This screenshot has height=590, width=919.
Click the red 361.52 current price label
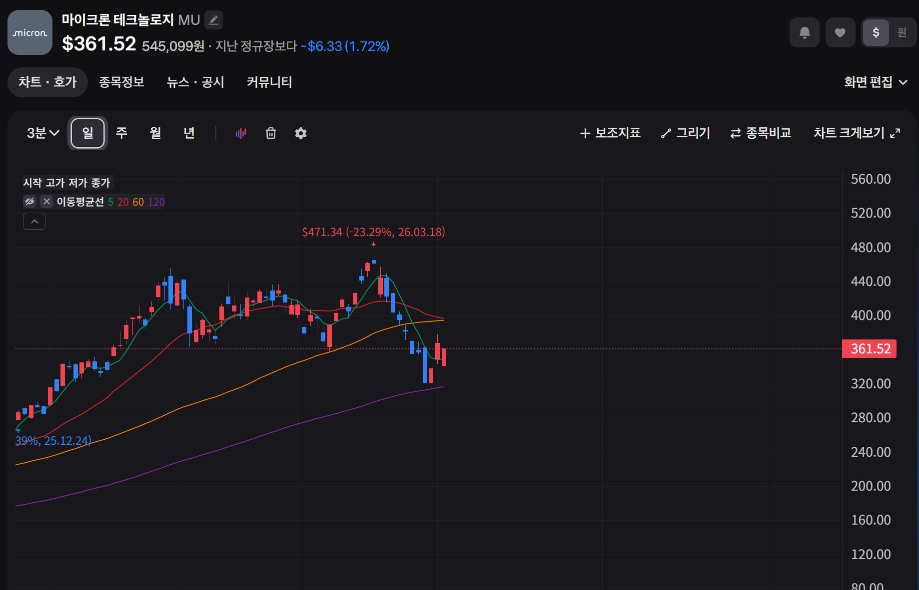[869, 348]
